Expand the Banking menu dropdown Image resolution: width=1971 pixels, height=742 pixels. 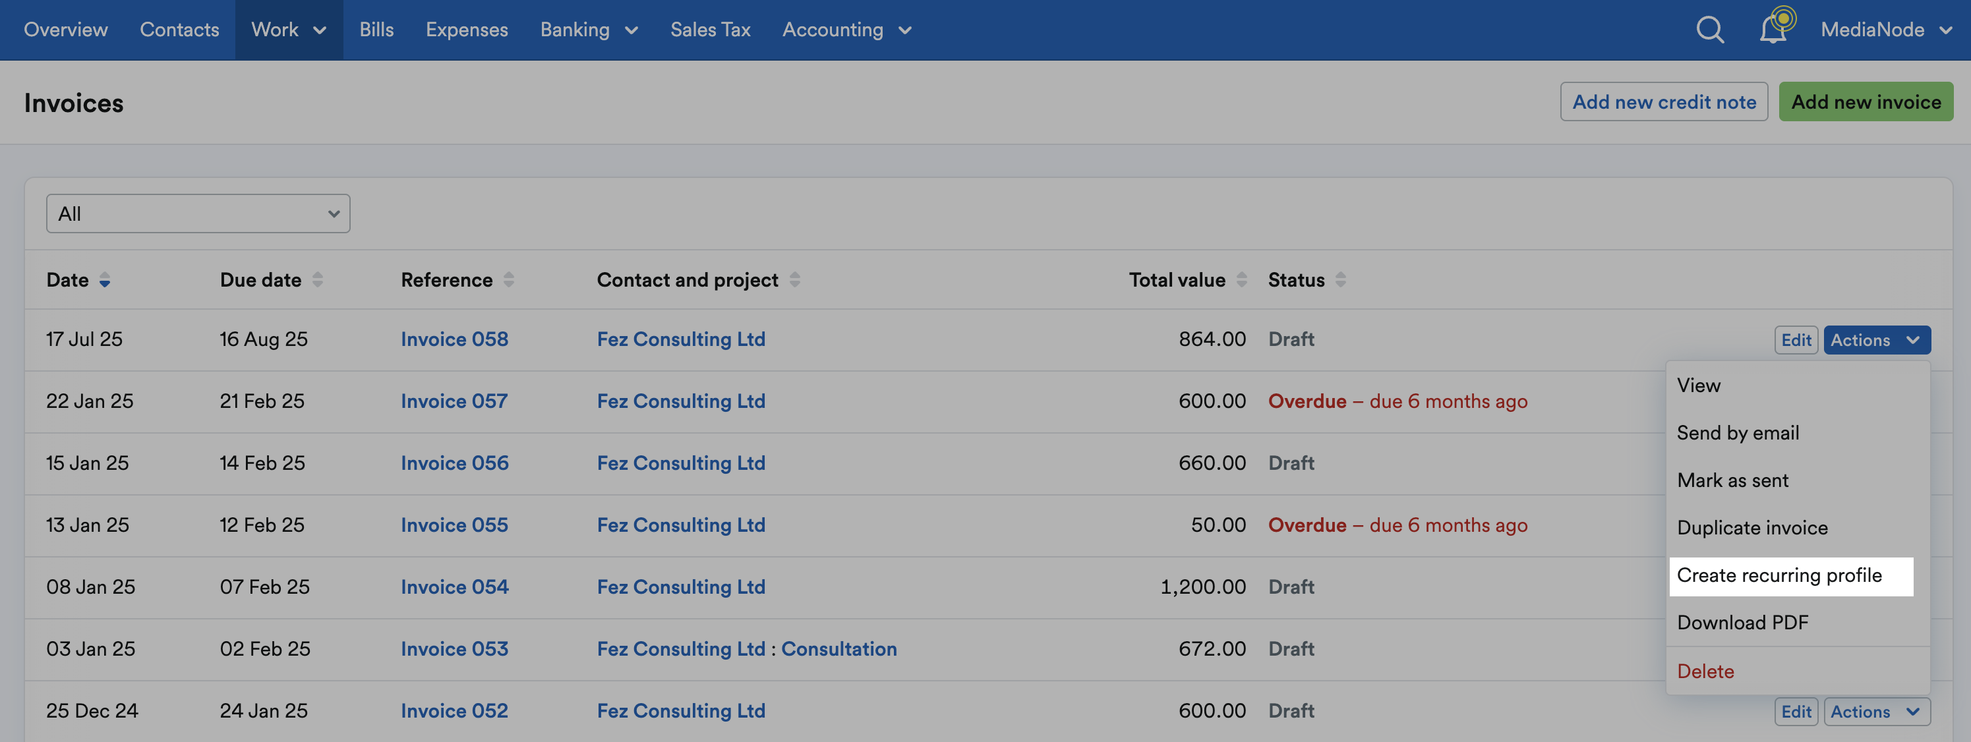pyautogui.click(x=589, y=30)
